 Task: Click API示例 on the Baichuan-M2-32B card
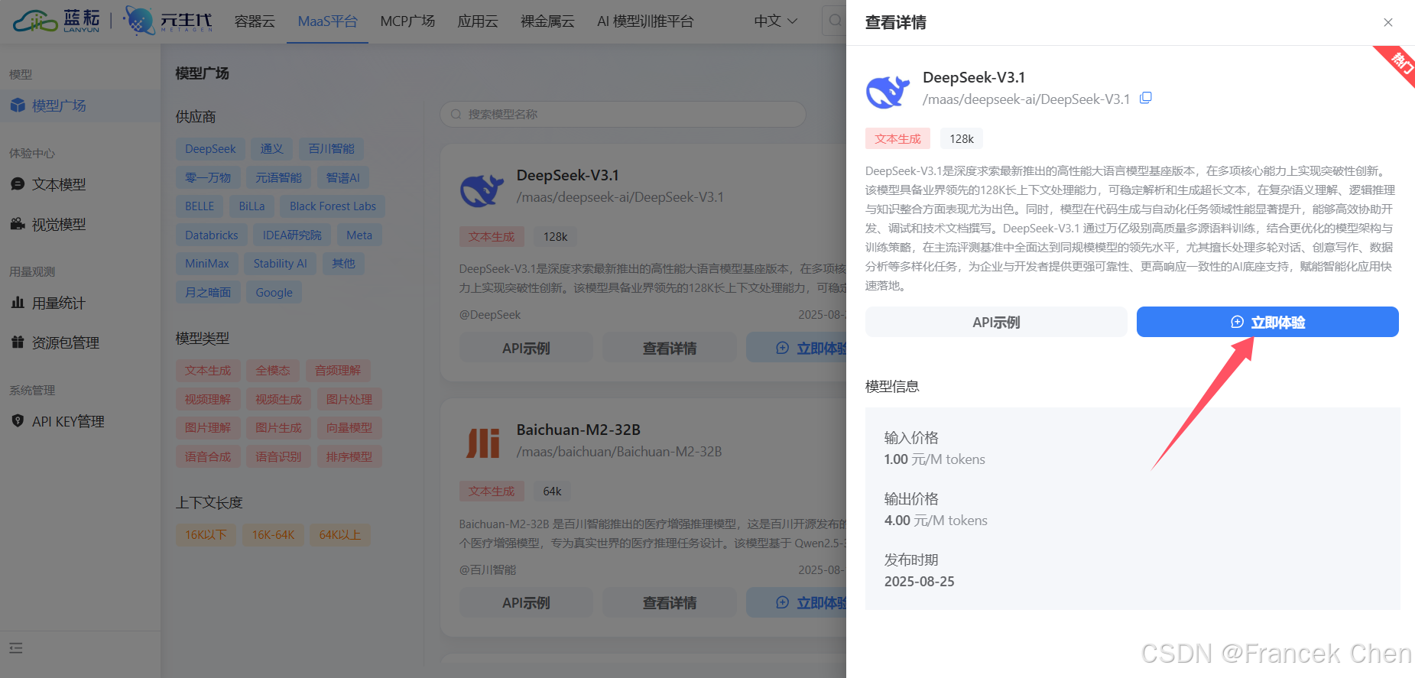point(526,602)
